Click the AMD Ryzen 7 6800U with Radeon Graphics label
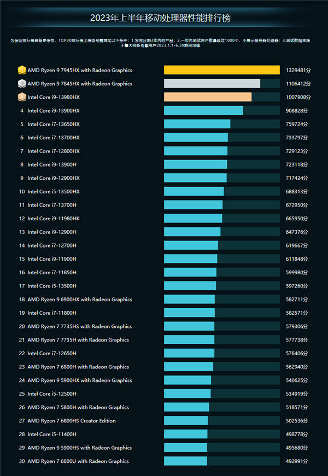 tap(78, 461)
